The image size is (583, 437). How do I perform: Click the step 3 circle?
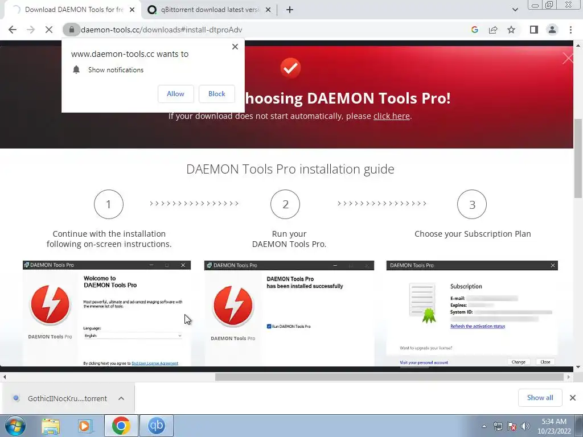click(x=472, y=204)
